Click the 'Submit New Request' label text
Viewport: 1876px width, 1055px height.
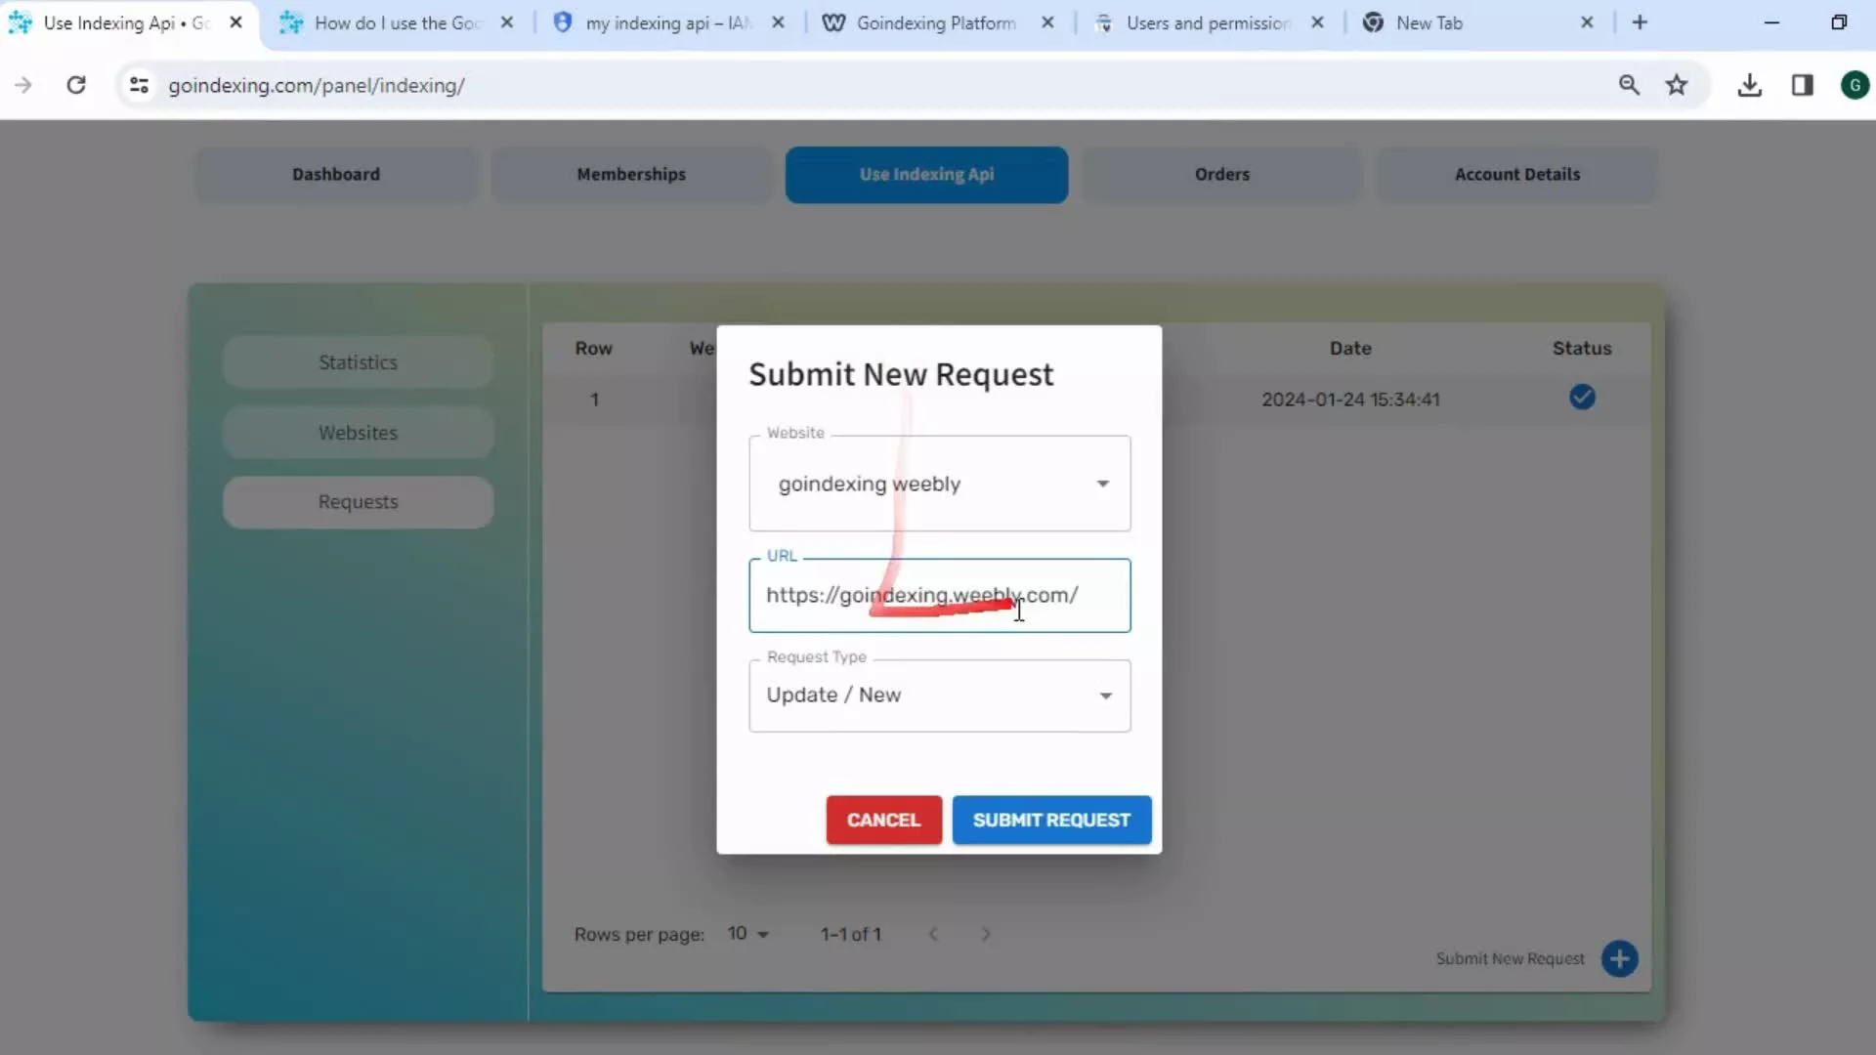(1511, 958)
